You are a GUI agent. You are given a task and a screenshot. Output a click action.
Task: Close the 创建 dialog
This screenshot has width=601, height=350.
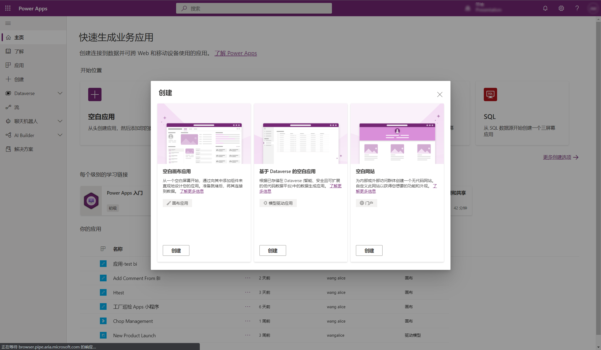tap(440, 94)
